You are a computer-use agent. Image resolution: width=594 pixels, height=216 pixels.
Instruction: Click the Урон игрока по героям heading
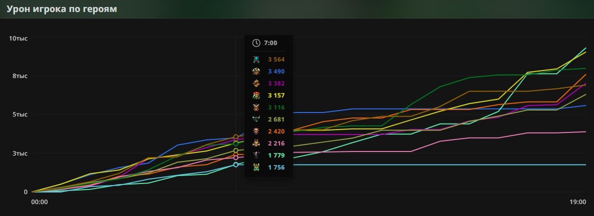coord(62,9)
